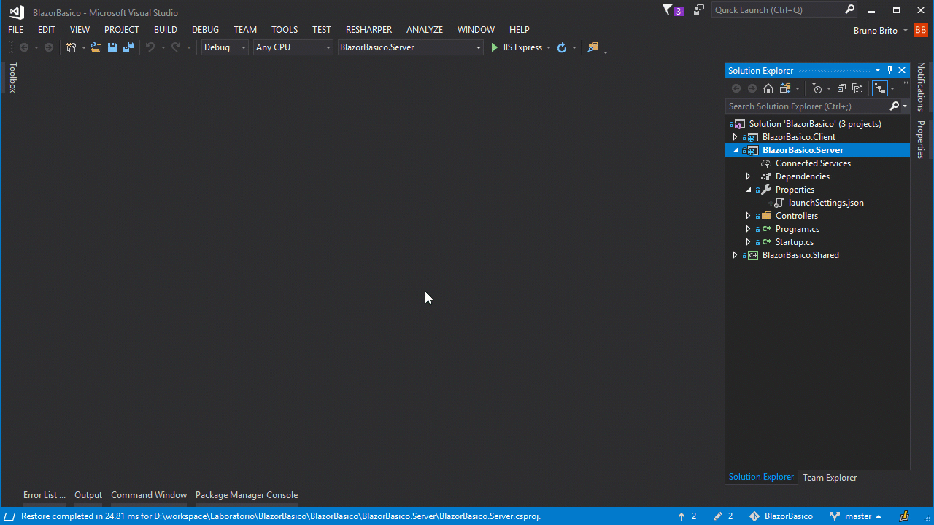
Task: Click Solution Explorer Forward arrow icon
Action: [752, 88]
